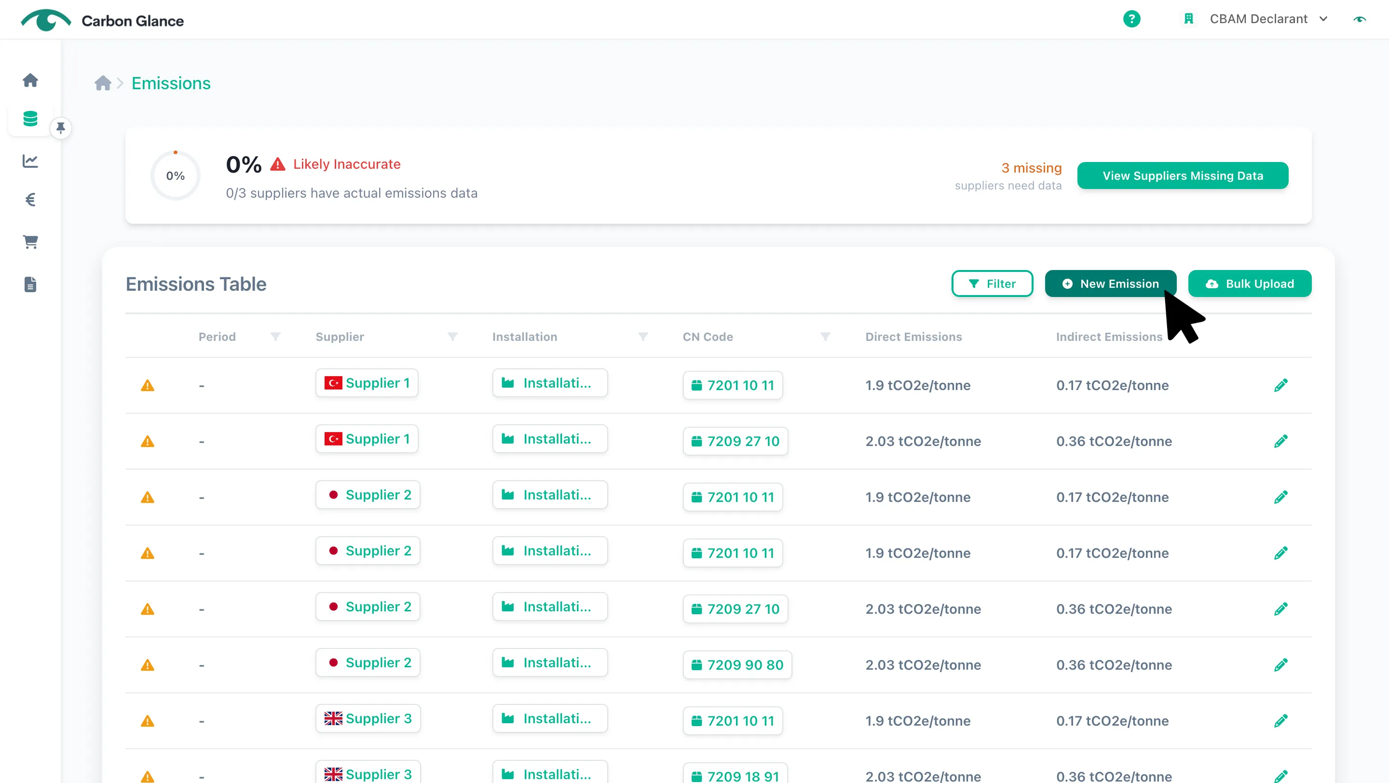Click CN code 7209 27 10 for Supplier 1

pos(735,441)
